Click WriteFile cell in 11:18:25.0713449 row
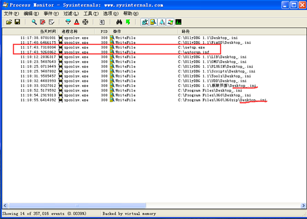Screen dimensions: 307x219 point(125,67)
